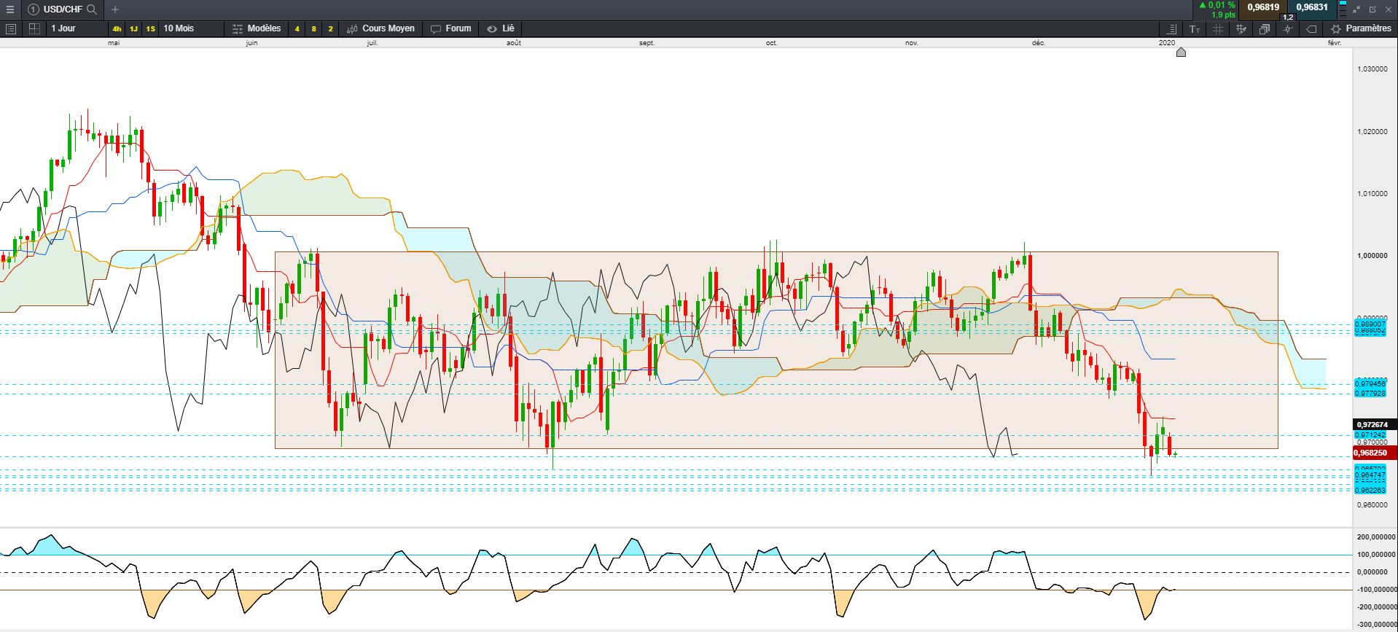The height and width of the screenshot is (632, 1398).
Task: Select the 0,971242 alert level label
Action: (1370, 435)
